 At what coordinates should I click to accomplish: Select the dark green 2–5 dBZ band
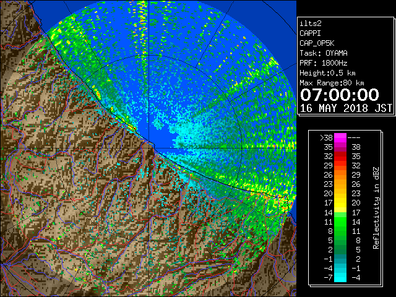point(340,249)
